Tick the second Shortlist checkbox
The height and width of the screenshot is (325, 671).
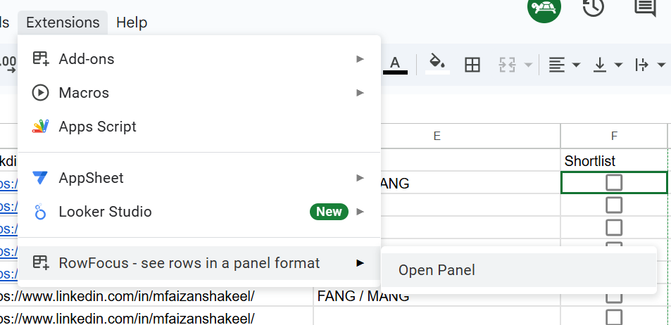[614, 205]
